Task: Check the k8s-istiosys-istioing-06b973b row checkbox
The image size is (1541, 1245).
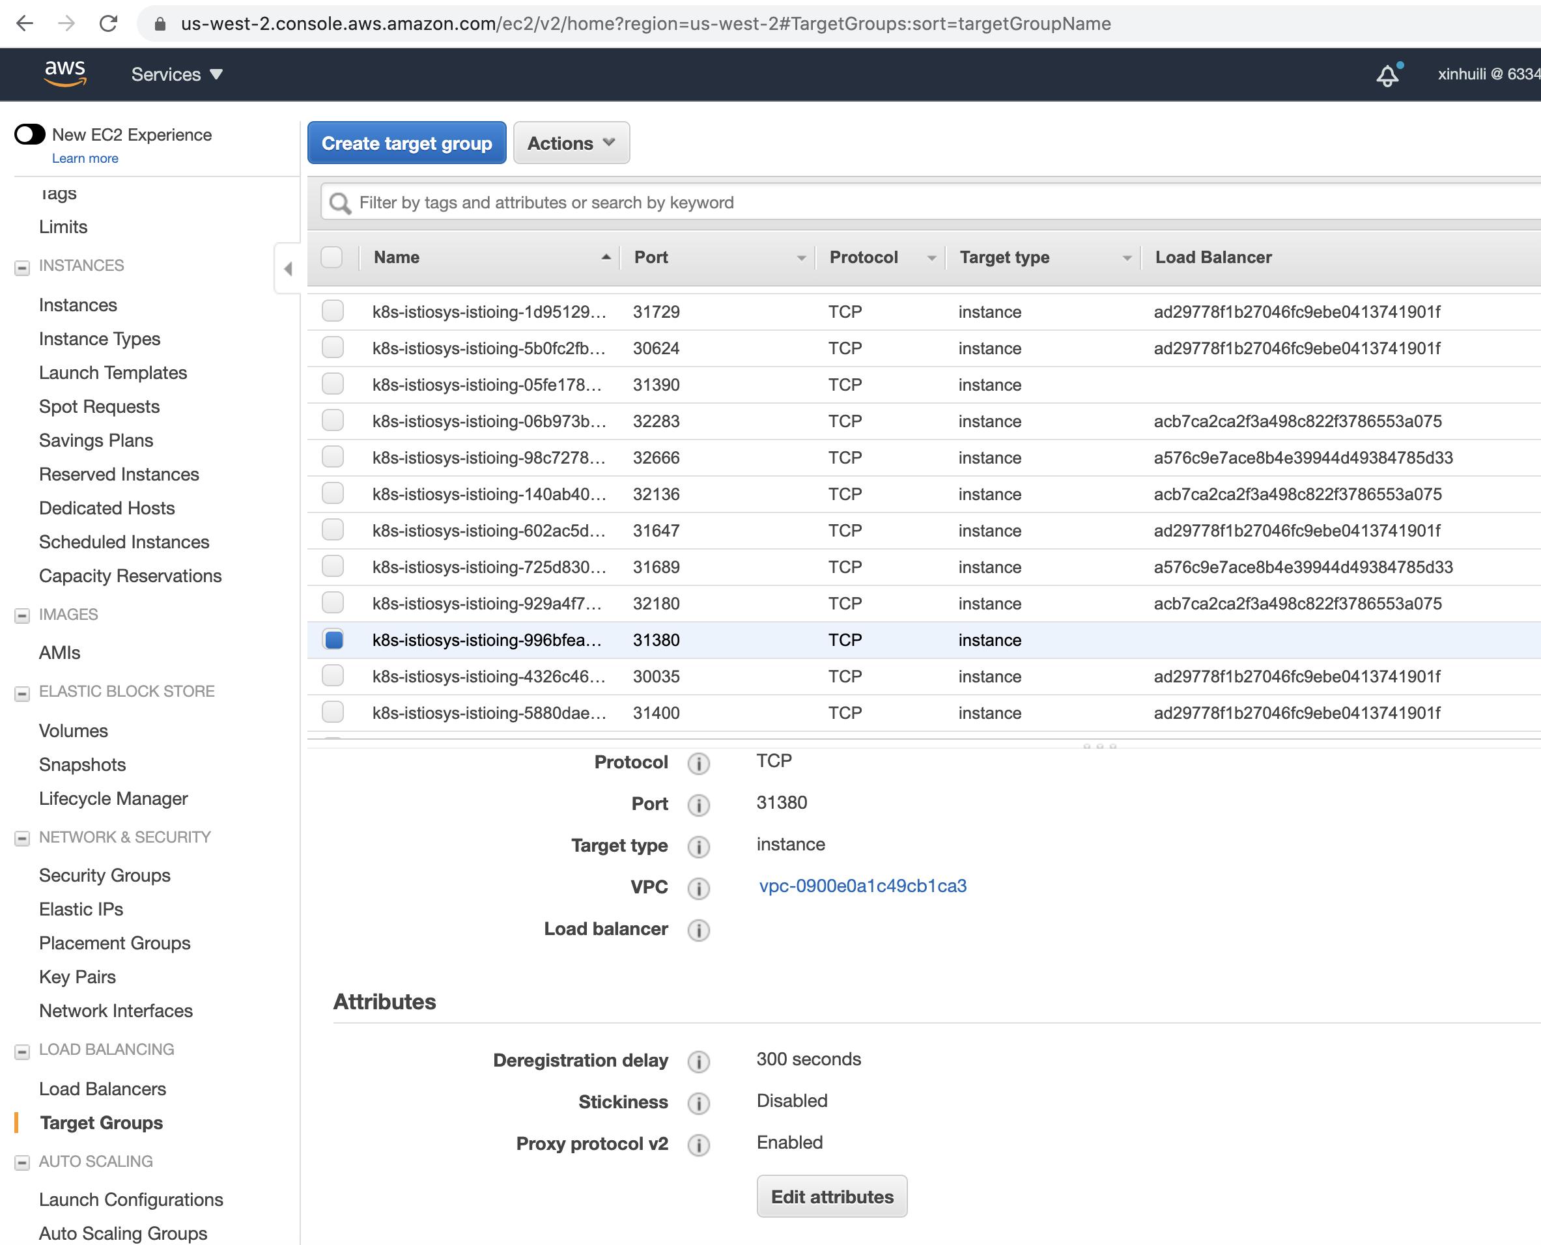Action: coord(333,420)
